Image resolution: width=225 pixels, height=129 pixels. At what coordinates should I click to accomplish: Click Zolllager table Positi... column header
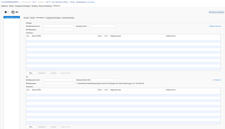click(100, 36)
